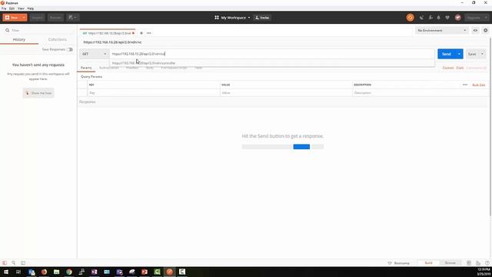Click the Key input cell

pos(154,93)
